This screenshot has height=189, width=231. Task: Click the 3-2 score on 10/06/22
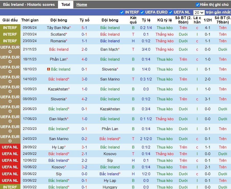(84, 167)
